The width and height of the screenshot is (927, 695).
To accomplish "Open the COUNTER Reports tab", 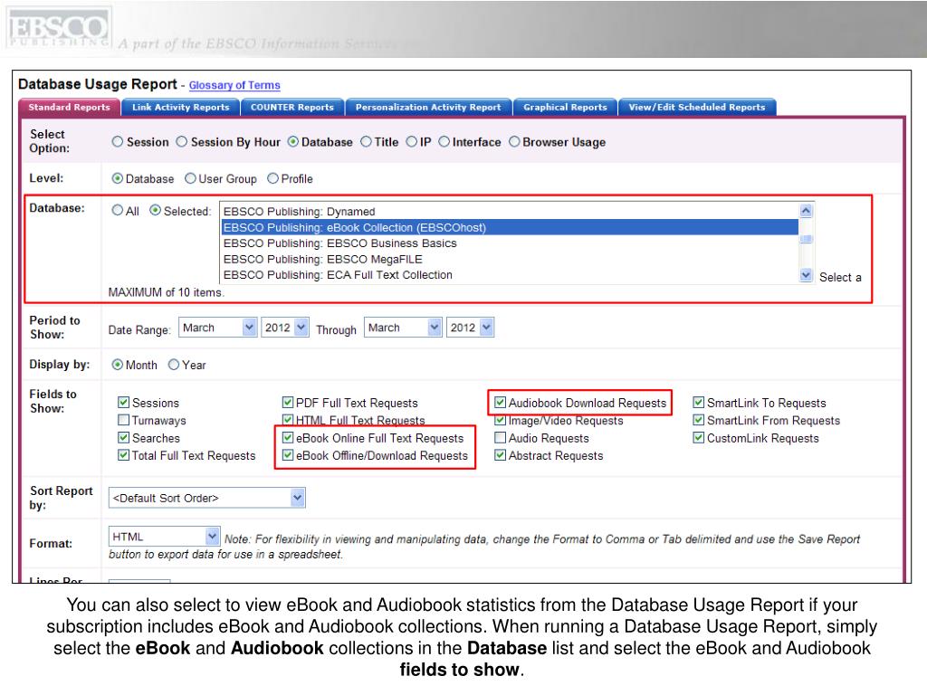I will pyautogui.click(x=292, y=107).
